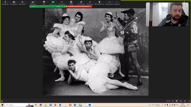Start a new share with green button
Image resolution: width=191 pixels, height=107 pixels.
point(53,2)
